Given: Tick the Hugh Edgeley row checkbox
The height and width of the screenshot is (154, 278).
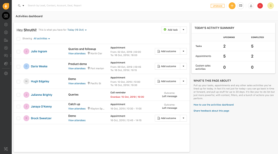Looking at the screenshot, I should click(19, 82).
